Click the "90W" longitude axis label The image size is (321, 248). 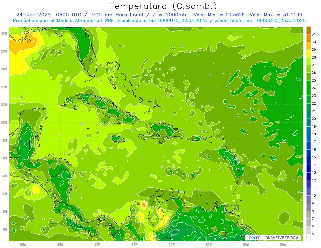pyautogui.click(x=23, y=245)
